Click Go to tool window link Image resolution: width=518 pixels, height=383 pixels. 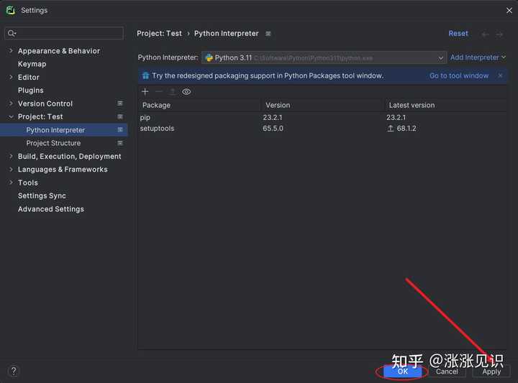[x=459, y=75]
